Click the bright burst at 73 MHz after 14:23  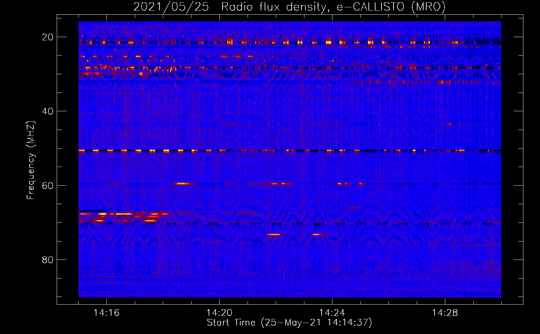319,234
